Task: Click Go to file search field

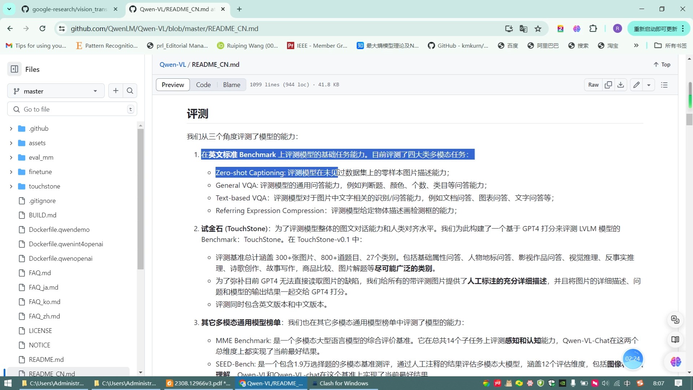Action: [72, 109]
